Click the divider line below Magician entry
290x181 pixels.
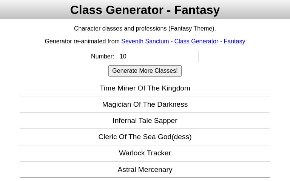coord(145,112)
